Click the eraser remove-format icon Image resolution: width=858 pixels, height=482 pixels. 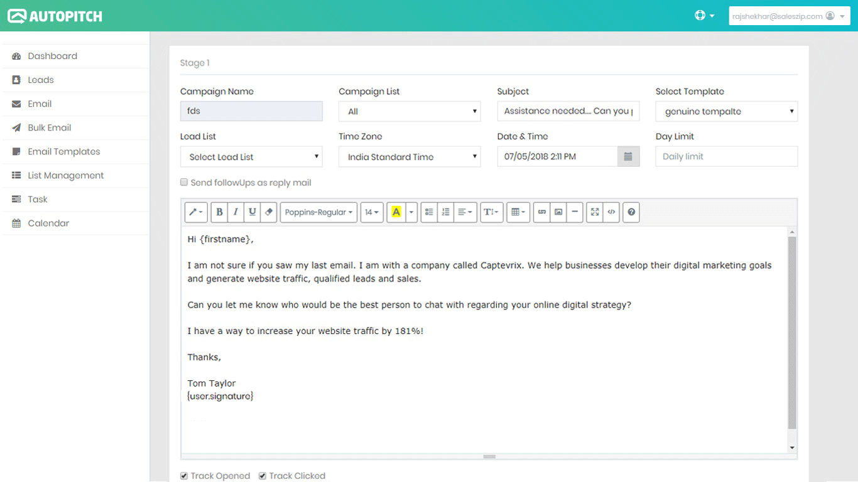pyautogui.click(x=268, y=212)
